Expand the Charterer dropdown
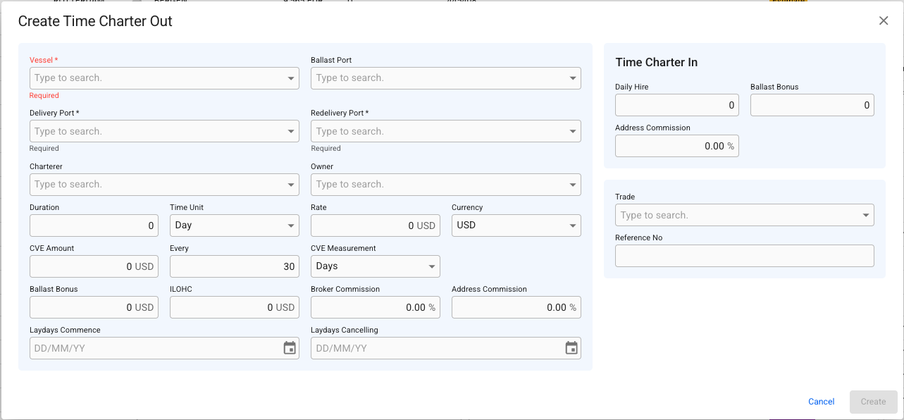 291,185
